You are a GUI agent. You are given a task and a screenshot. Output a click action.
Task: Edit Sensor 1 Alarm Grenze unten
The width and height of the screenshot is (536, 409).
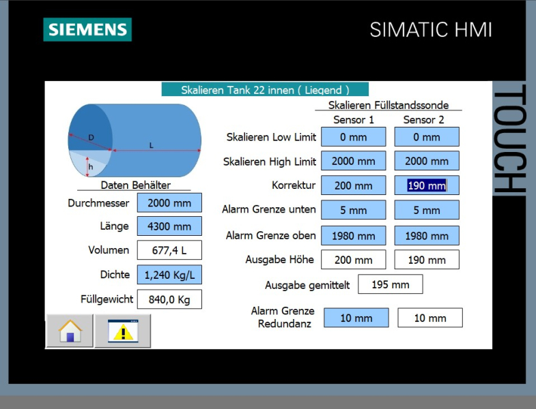[353, 210]
